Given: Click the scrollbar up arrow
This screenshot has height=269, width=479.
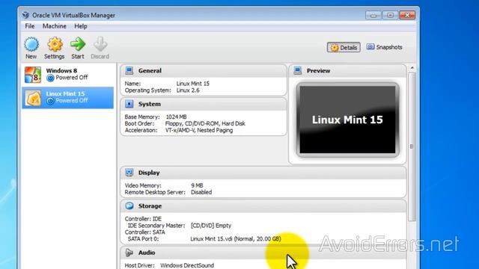Looking at the screenshot, I should click(412, 68).
